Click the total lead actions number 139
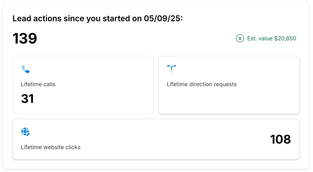 tap(25, 38)
